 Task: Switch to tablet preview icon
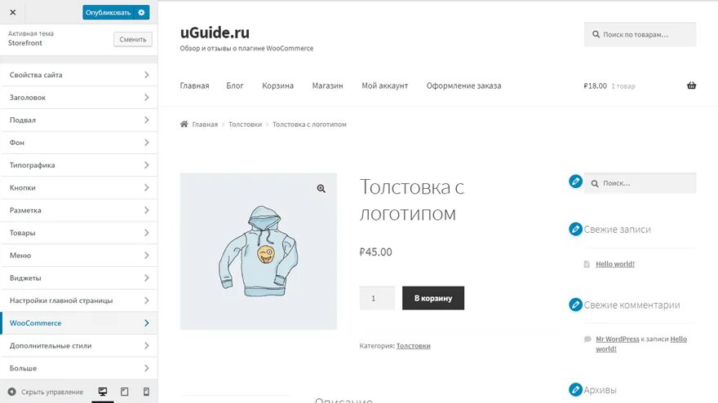[x=124, y=392]
